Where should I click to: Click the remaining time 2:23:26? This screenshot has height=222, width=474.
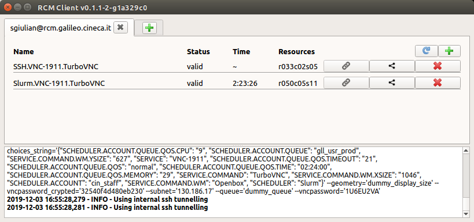point(245,84)
